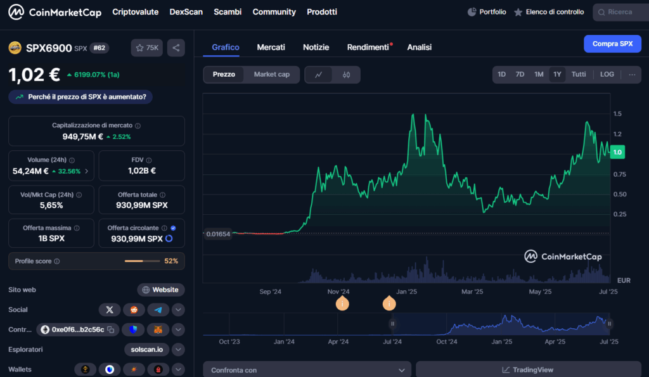The image size is (649, 377).
Task: Click info icon beside FDV
Action: pyautogui.click(x=149, y=160)
